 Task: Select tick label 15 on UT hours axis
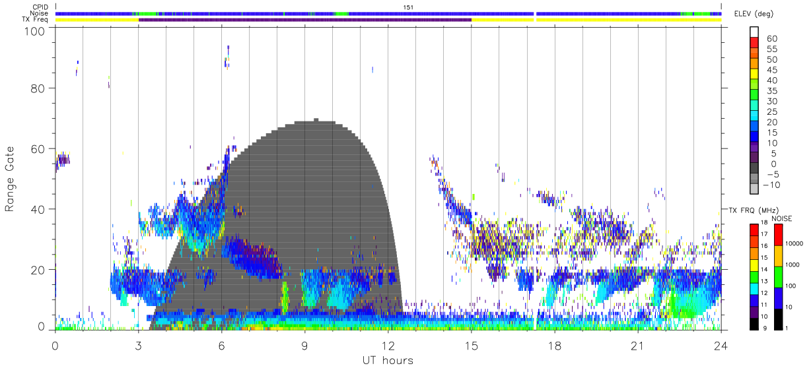[x=471, y=345]
